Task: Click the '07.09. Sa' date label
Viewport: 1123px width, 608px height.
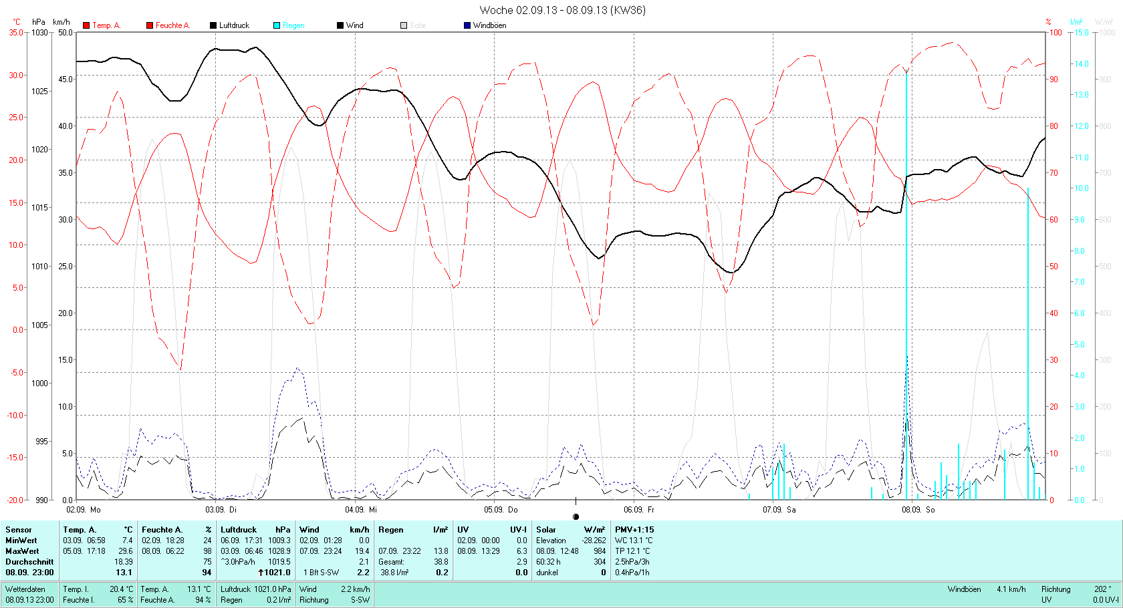Action: (x=779, y=510)
